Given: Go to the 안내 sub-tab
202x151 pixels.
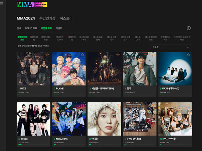Looking at the screenshot, I should [x=19, y=28].
